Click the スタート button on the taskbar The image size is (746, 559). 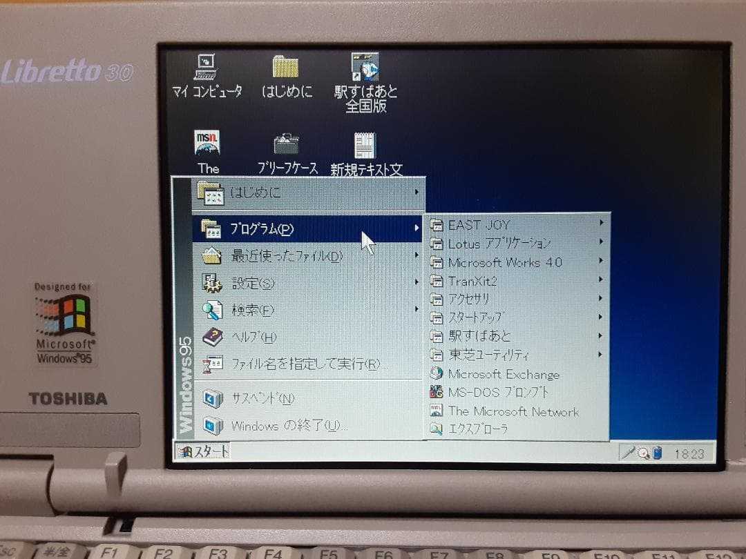[x=204, y=450]
